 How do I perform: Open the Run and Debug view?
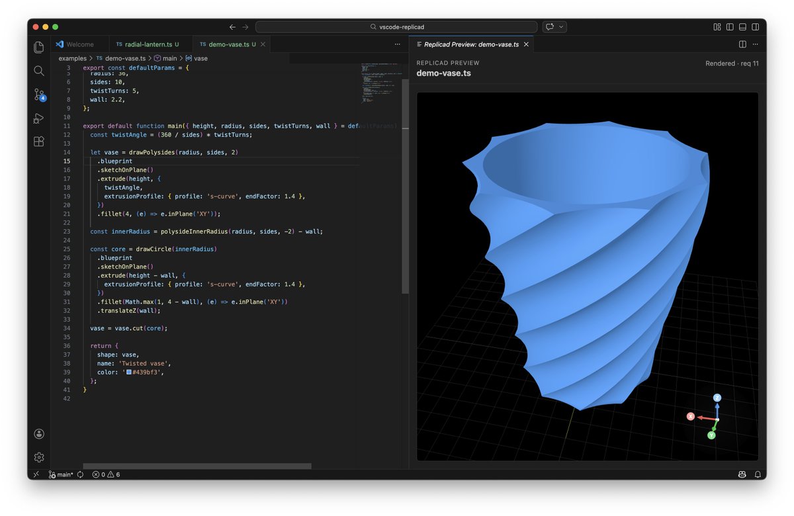(x=39, y=118)
